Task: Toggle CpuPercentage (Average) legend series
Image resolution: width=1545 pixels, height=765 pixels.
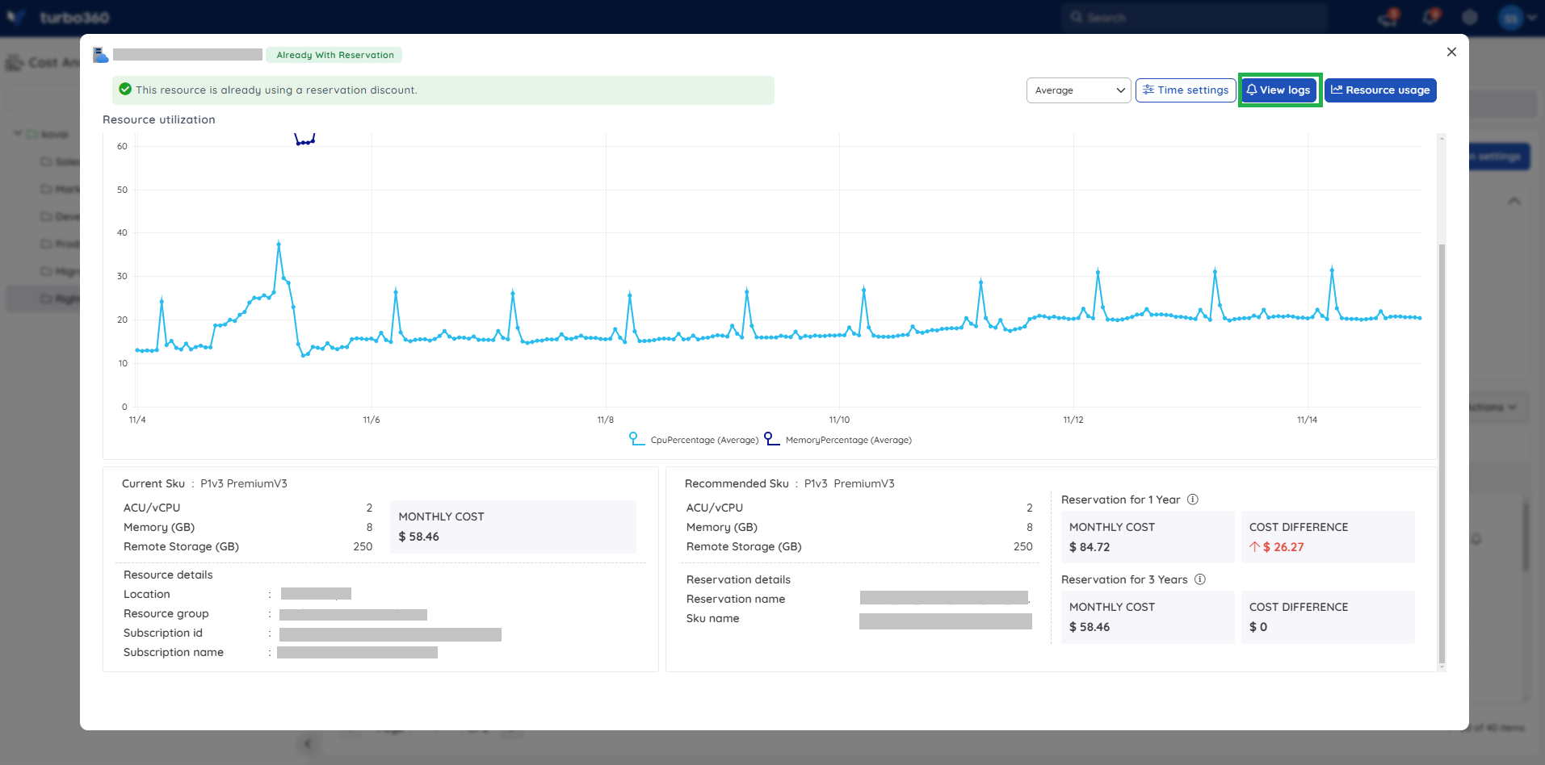Action: point(695,440)
